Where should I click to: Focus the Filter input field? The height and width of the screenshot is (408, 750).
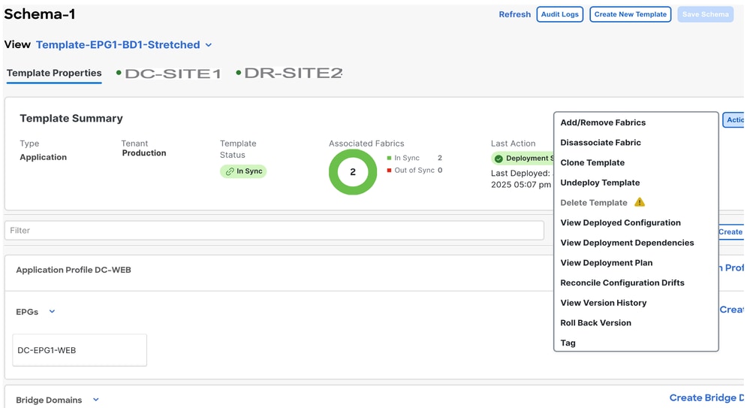coord(274,231)
